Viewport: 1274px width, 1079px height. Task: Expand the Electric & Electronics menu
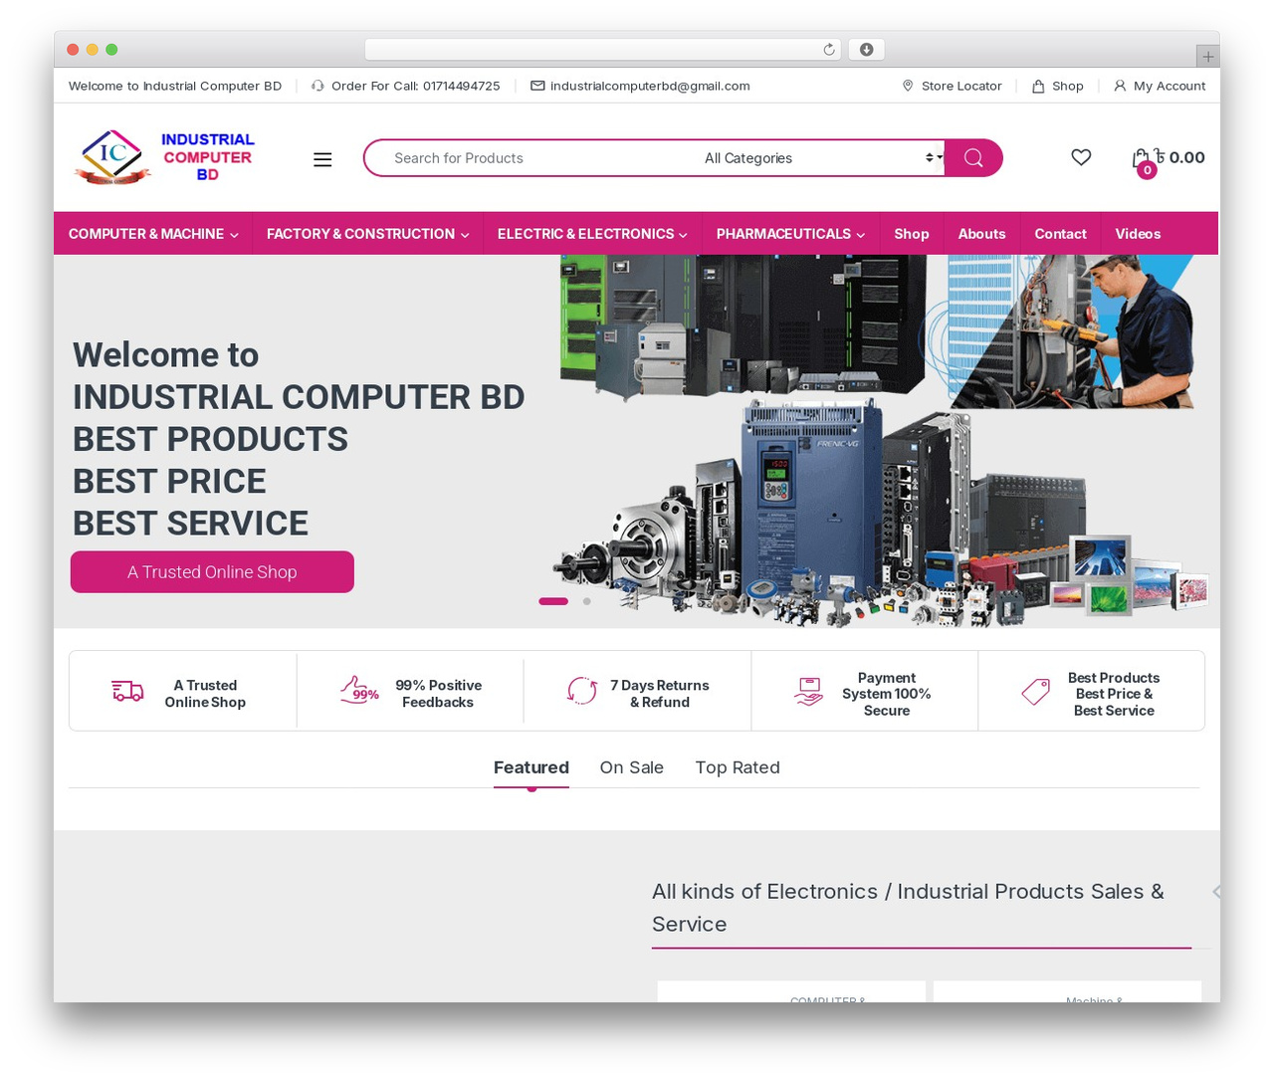tap(592, 234)
